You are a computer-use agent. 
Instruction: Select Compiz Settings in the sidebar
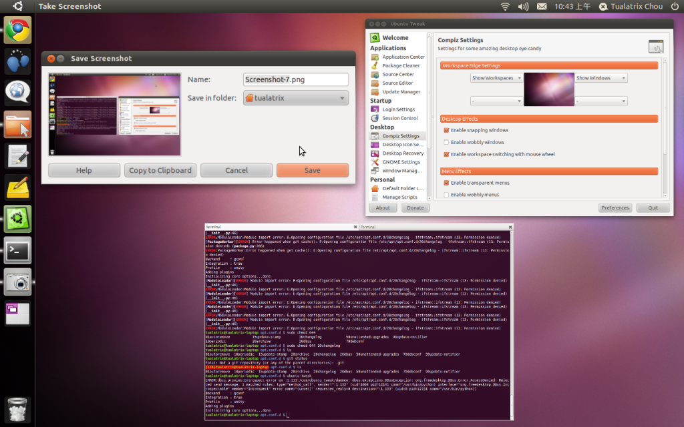[397, 136]
